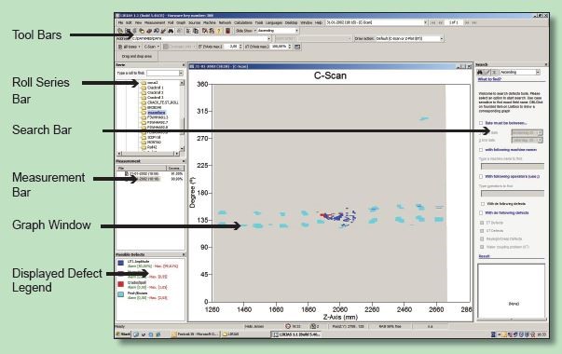The width and height of the screenshot is (562, 354).
Task: Open the Languages menu
Action: tap(274, 22)
